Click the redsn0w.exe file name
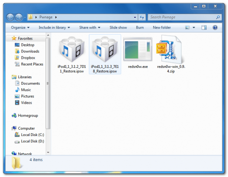 (x=138, y=66)
